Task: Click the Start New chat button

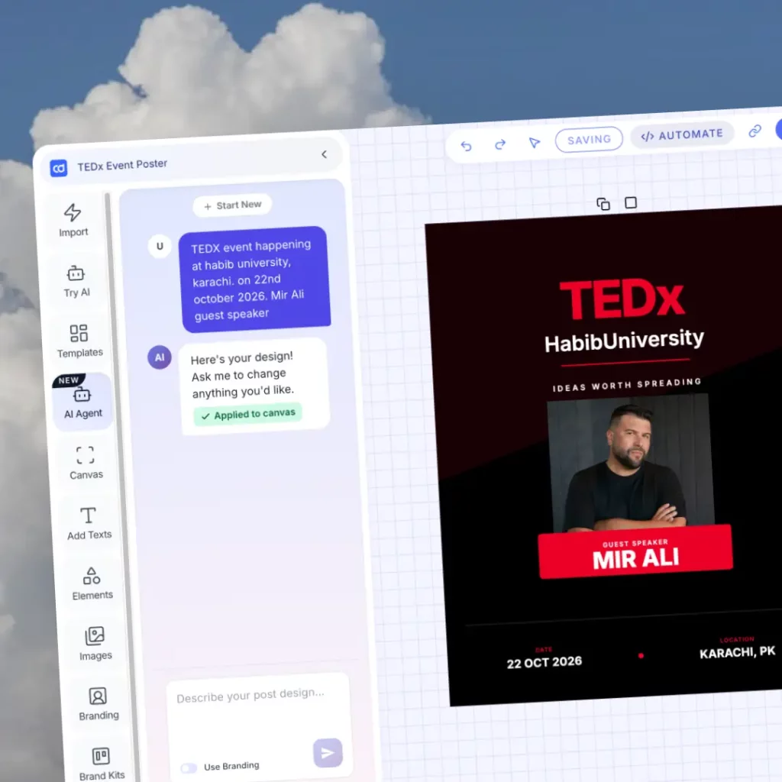Action: 232,205
